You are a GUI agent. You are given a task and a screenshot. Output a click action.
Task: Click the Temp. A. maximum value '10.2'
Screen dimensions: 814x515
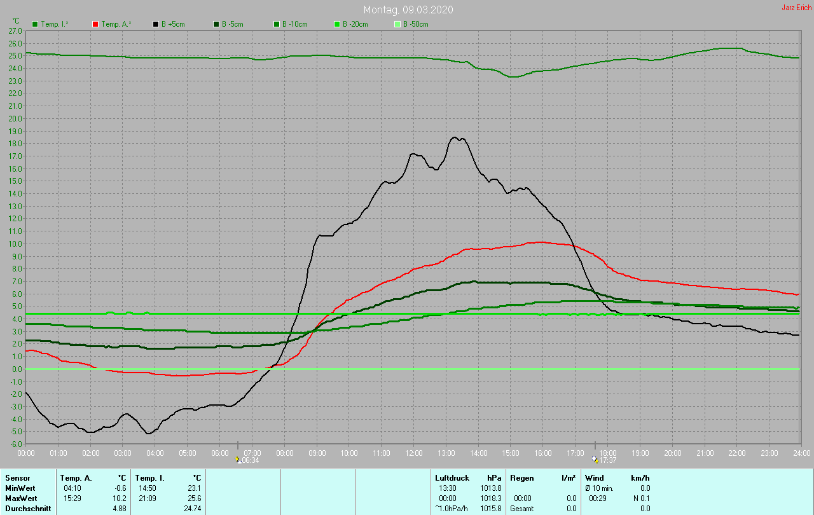point(120,498)
